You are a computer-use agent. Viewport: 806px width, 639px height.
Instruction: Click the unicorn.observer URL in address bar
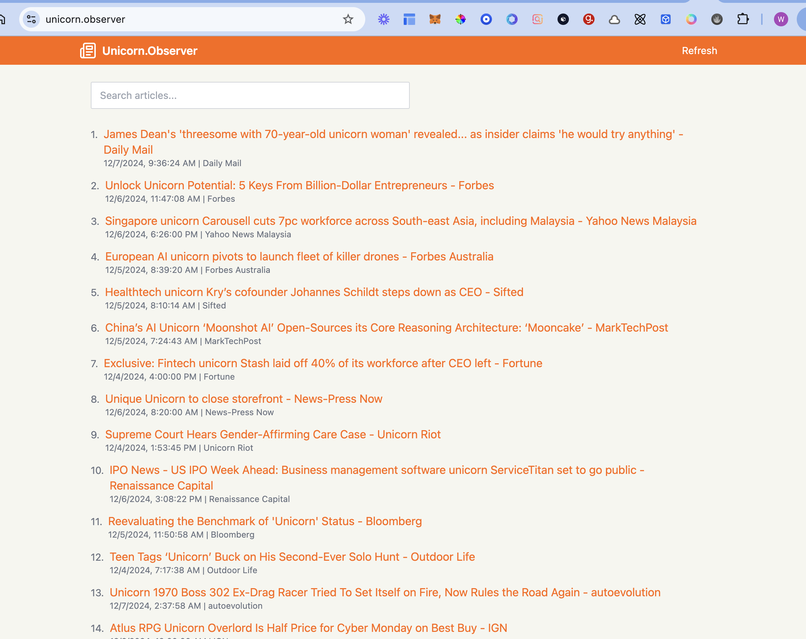tap(85, 19)
